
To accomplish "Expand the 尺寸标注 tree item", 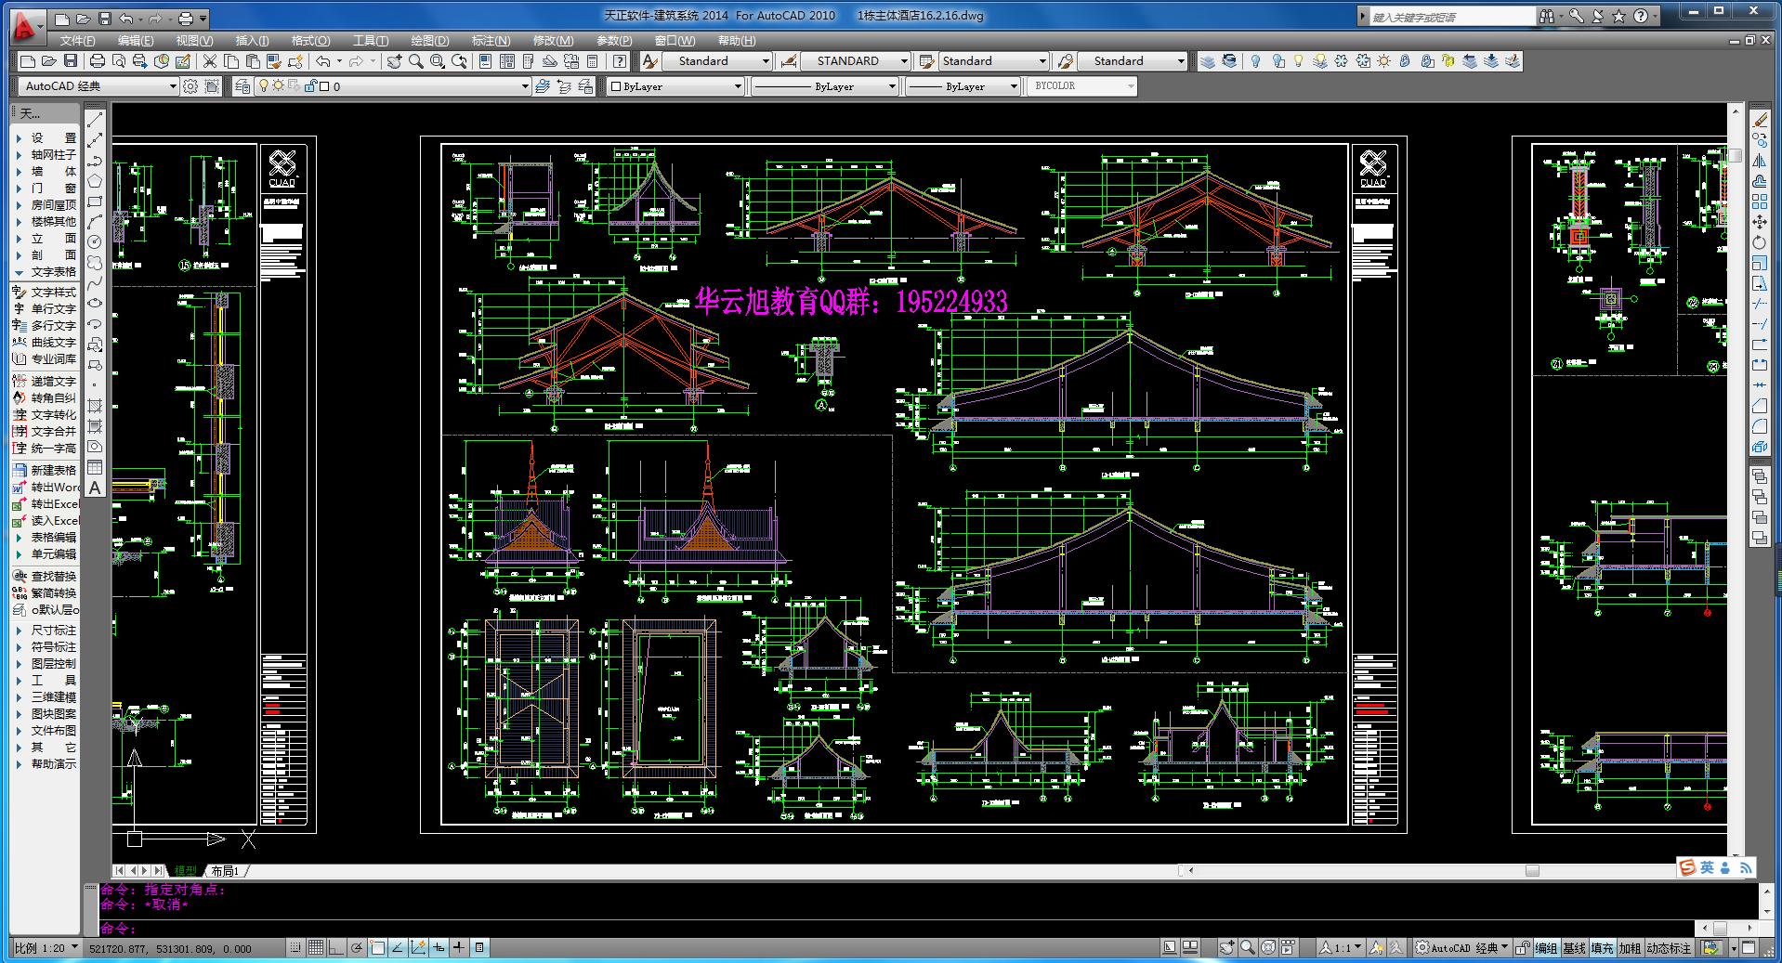I will 20,631.
